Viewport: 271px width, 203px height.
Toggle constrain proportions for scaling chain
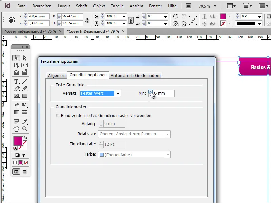131,20
